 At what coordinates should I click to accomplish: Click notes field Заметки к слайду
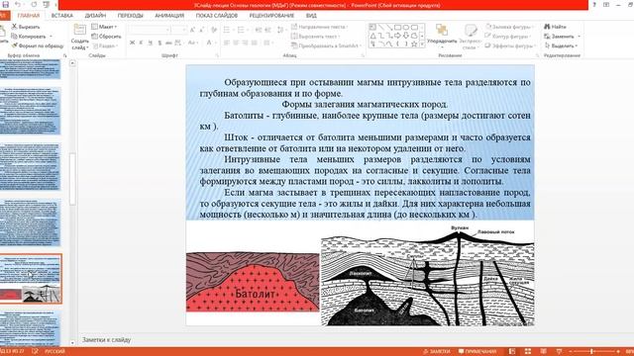[106, 340]
